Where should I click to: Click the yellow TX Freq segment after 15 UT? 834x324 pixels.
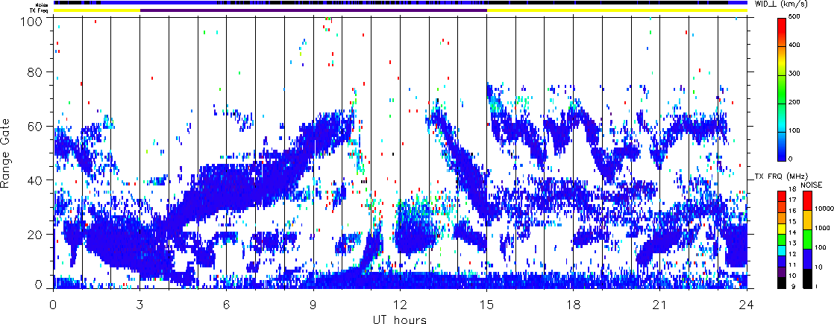[x=617, y=10]
